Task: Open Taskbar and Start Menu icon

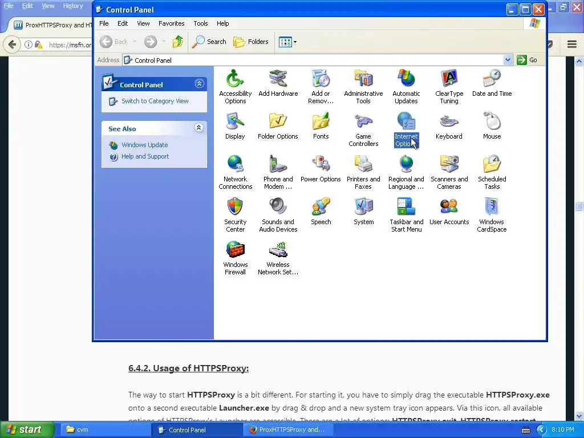Action: coord(406,215)
